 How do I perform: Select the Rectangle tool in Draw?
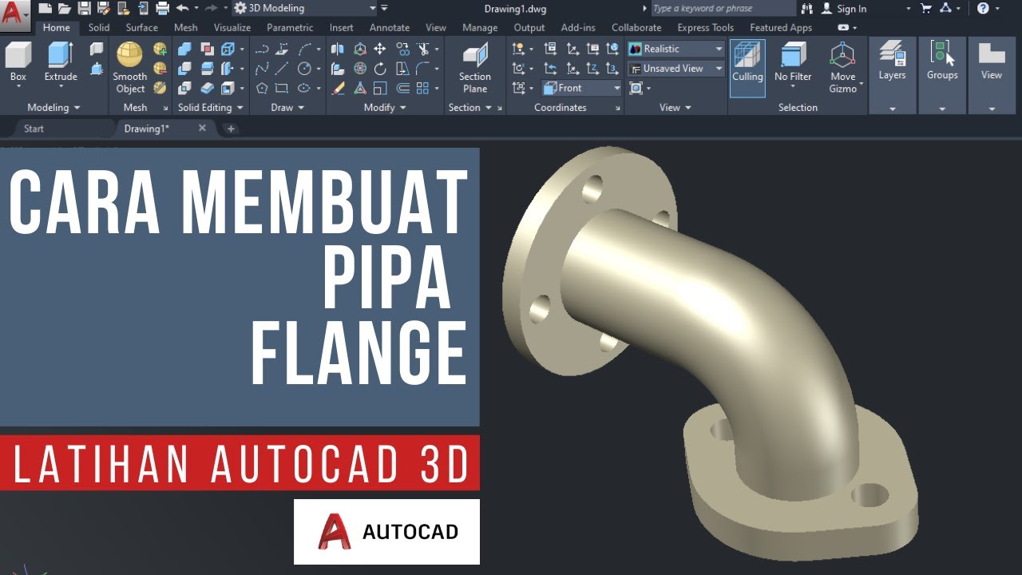coord(282,88)
